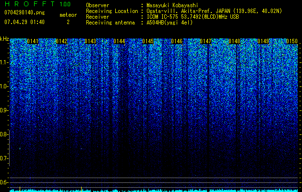Click the 0.9 frequency axis label
This screenshot has width=302, height=192.
click(x=4, y=110)
